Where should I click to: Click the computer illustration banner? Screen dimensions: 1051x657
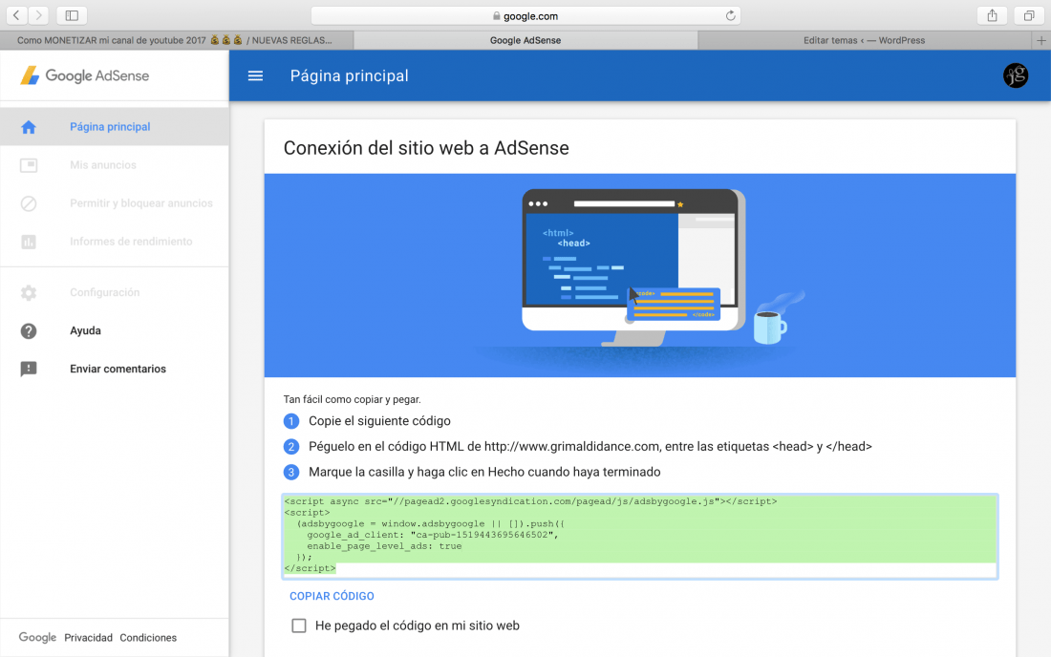click(x=640, y=275)
